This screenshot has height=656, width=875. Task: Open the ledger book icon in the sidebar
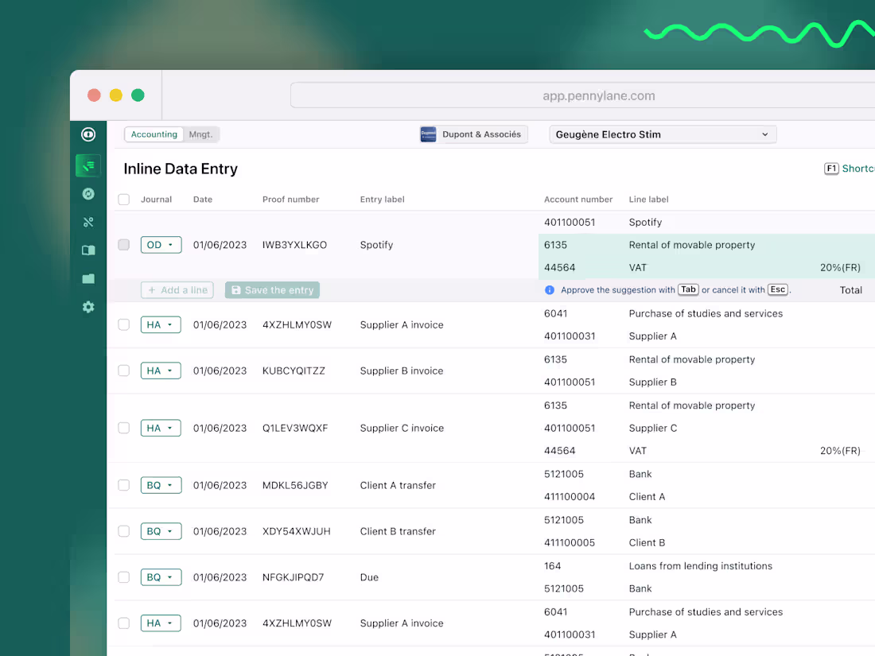click(88, 250)
